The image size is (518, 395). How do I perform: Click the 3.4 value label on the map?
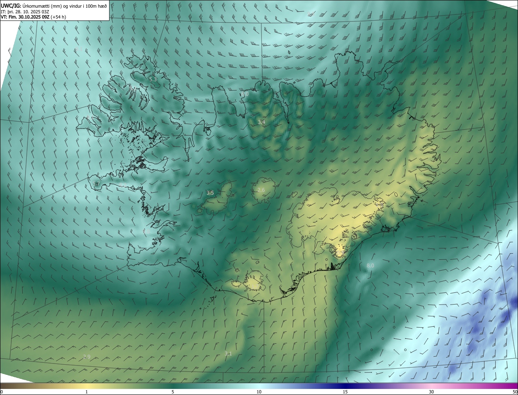point(261,122)
